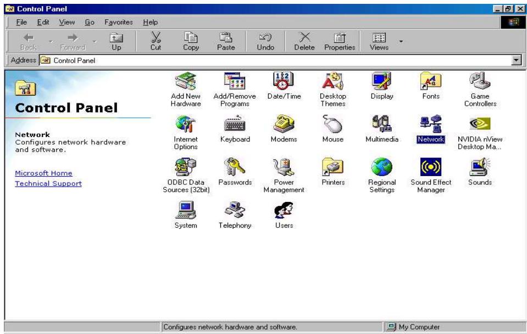This screenshot has width=527, height=334.
Task: Open the Go menu
Action: [x=90, y=22]
